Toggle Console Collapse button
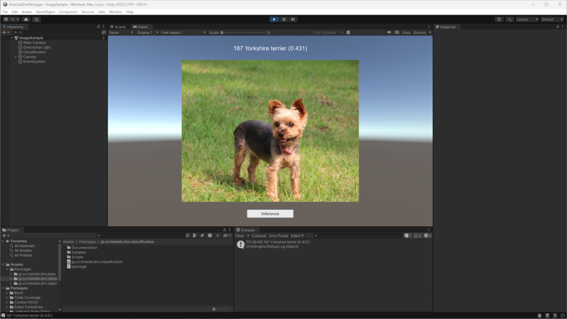This screenshot has width=567, height=319. pos(258,235)
